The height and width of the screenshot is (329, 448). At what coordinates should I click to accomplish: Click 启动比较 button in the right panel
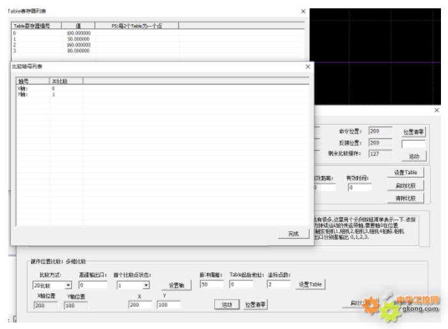click(405, 186)
